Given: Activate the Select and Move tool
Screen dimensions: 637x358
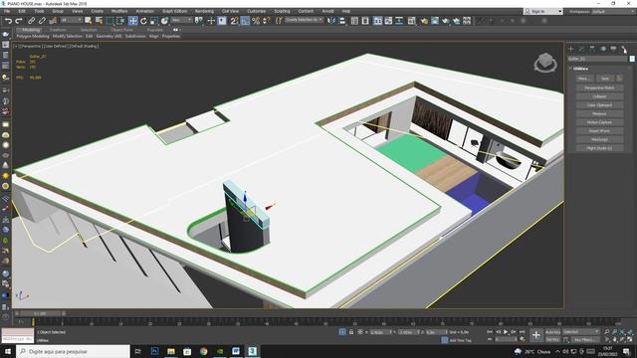Looking at the screenshot, I should [x=132, y=21].
